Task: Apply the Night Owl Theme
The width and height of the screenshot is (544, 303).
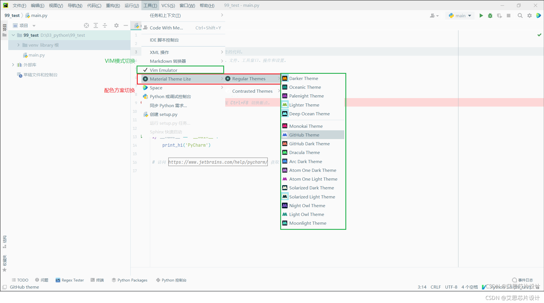Action: pos(313,205)
